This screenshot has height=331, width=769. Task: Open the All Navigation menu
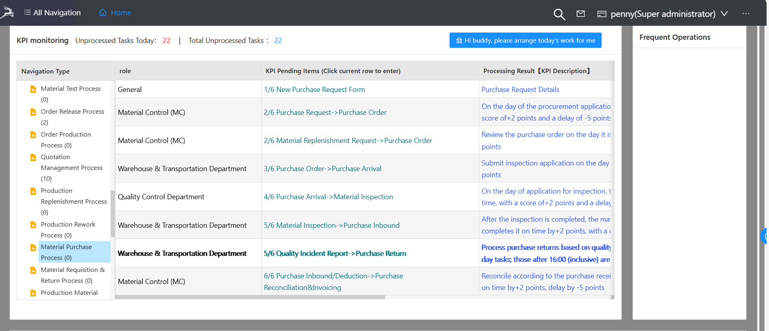pyautogui.click(x=52, y=13)
